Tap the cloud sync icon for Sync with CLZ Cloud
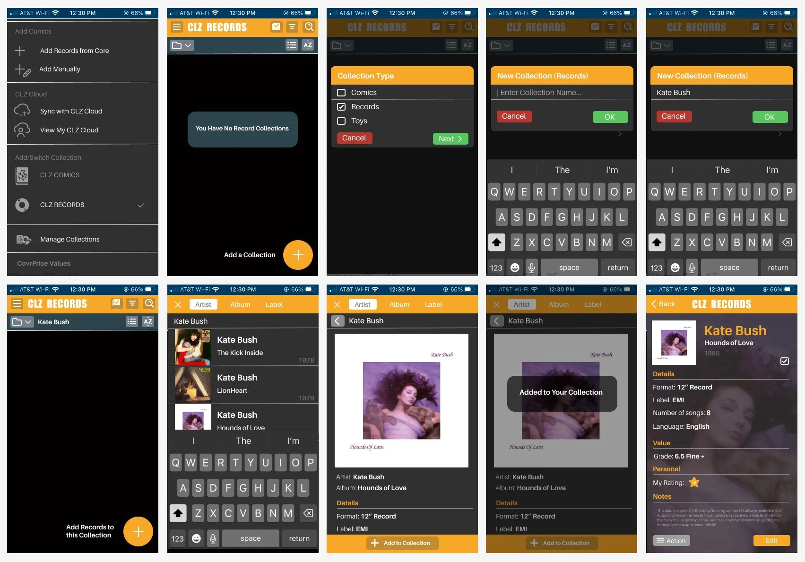Image resolution: width=805 pixels, height=562 pixels. click(22, 111)
